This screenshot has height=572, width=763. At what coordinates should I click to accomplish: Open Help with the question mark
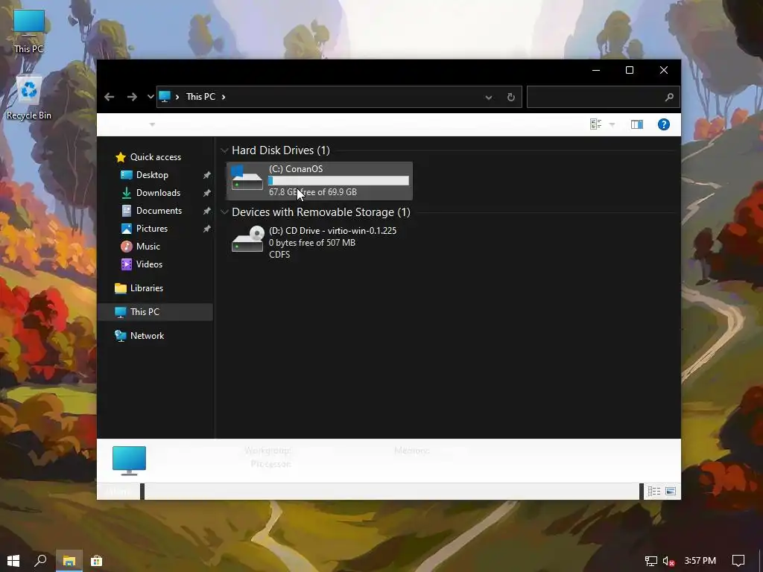pos(664,124)
